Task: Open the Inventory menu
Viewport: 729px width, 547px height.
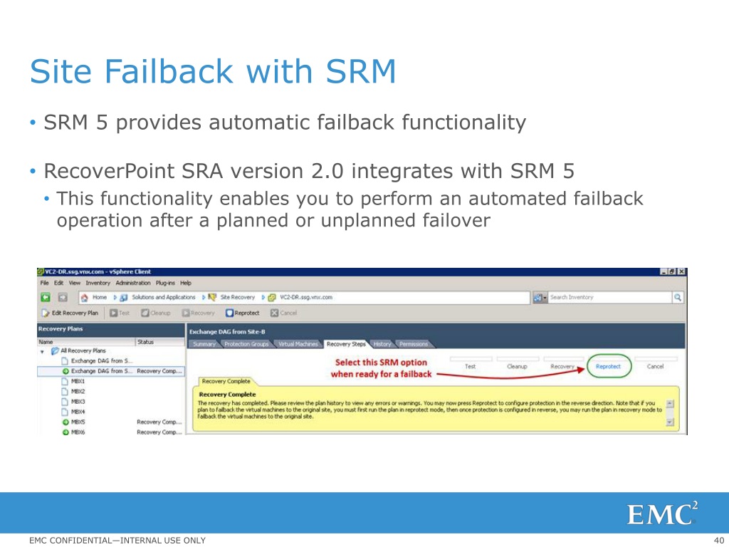Action: tap(98, 283)
